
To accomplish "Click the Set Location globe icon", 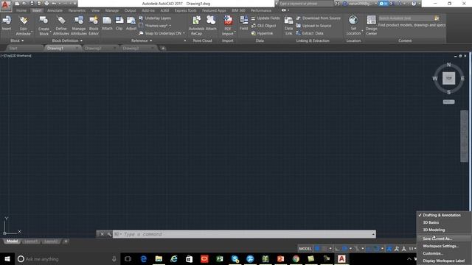I will click(x=353, y=21).
